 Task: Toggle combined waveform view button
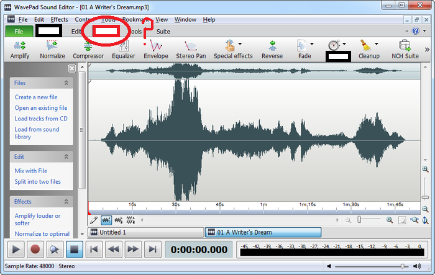(x=106, y=220)
